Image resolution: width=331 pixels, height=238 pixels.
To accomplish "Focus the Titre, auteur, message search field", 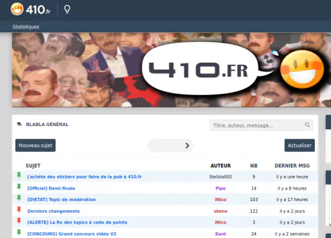I will tap(261, 125).
